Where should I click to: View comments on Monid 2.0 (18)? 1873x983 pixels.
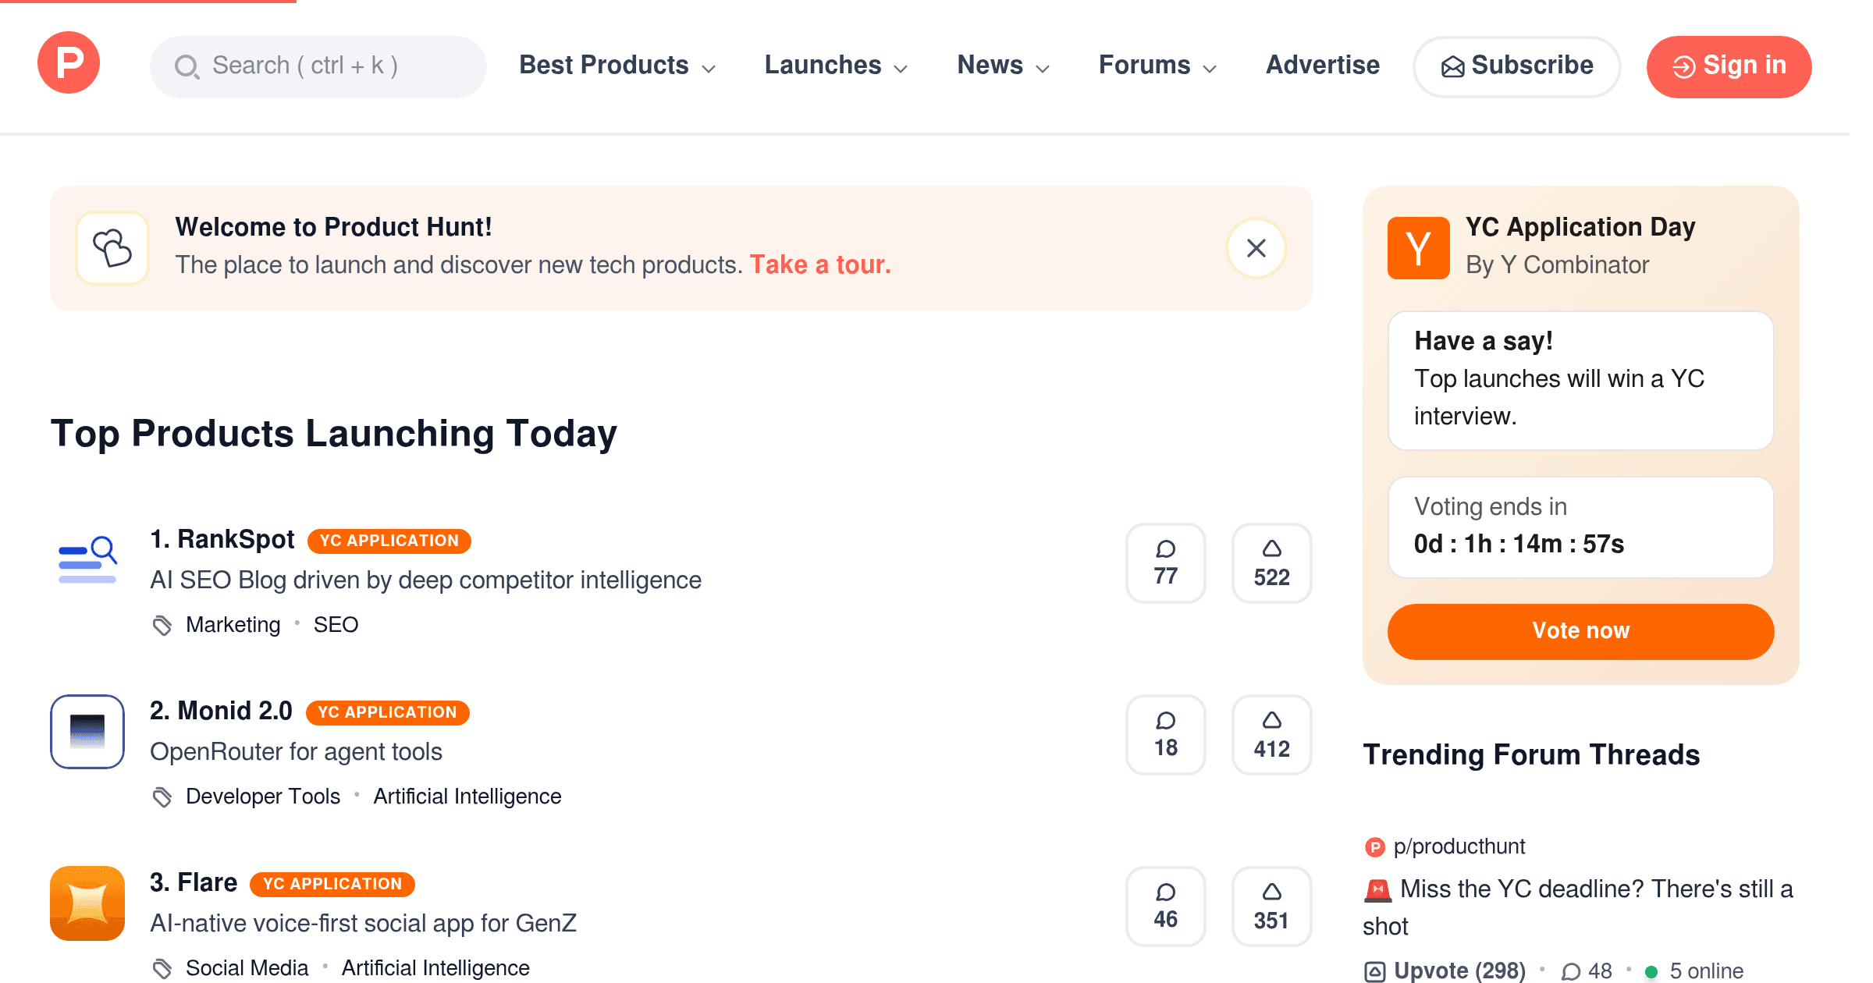coord(1166,735)
